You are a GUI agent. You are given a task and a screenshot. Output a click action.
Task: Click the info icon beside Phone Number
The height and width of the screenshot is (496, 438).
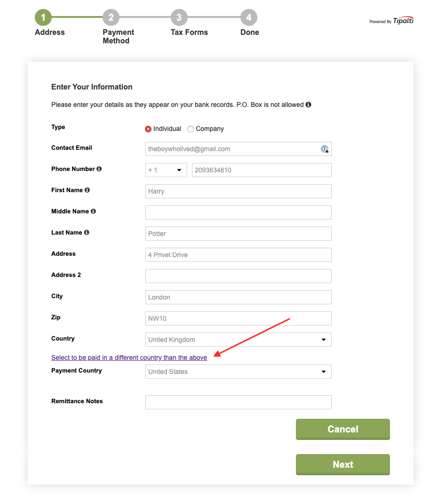pos(99,169)
